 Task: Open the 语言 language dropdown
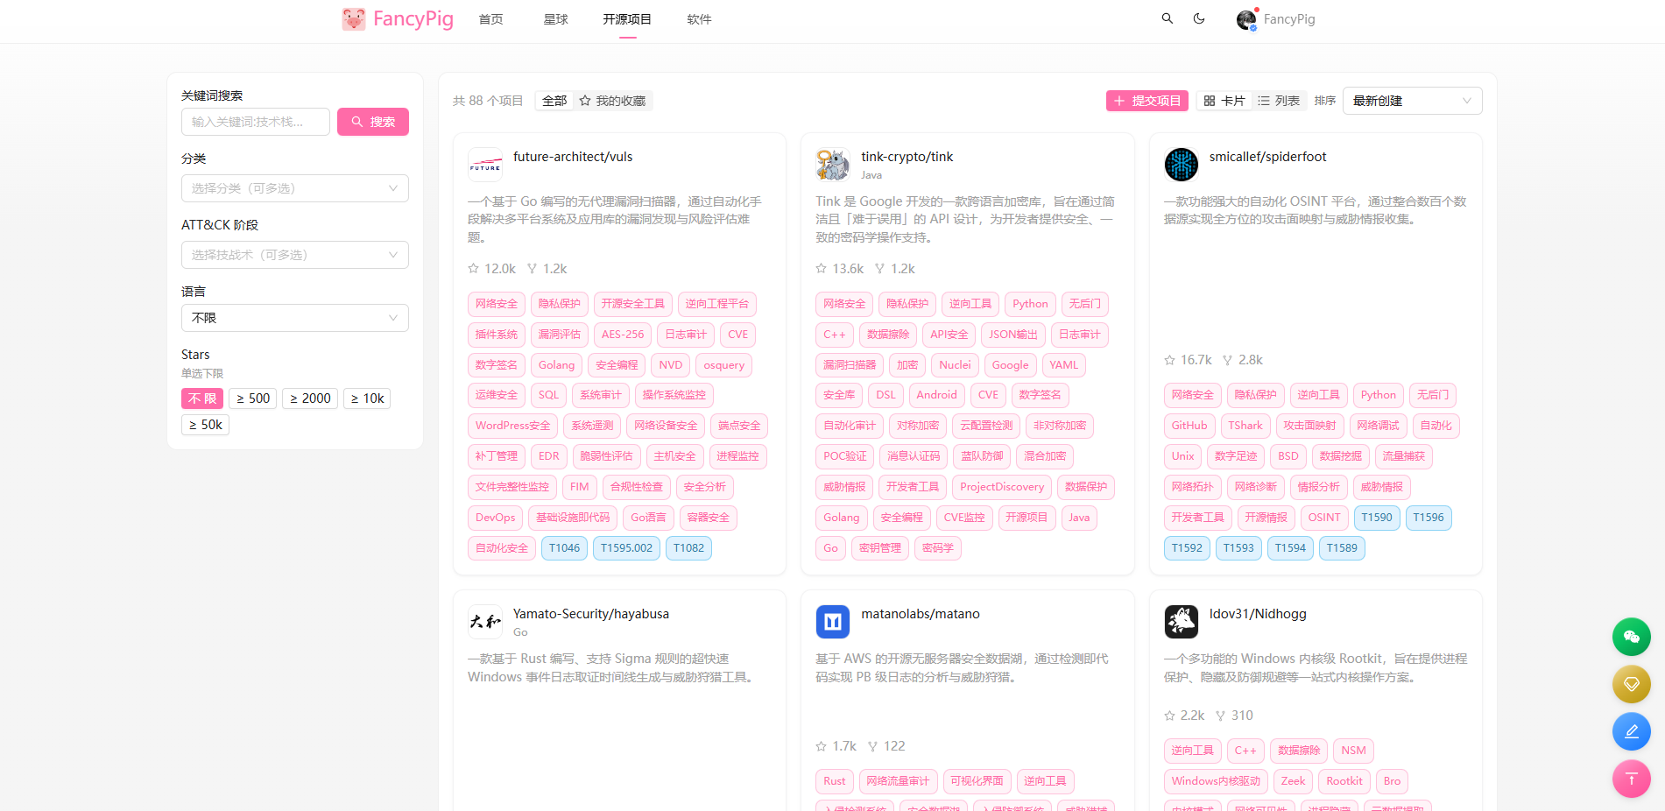click(x=295, y=318)
